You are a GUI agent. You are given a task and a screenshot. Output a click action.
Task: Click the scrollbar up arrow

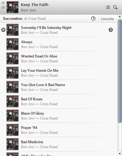point(120,16)
